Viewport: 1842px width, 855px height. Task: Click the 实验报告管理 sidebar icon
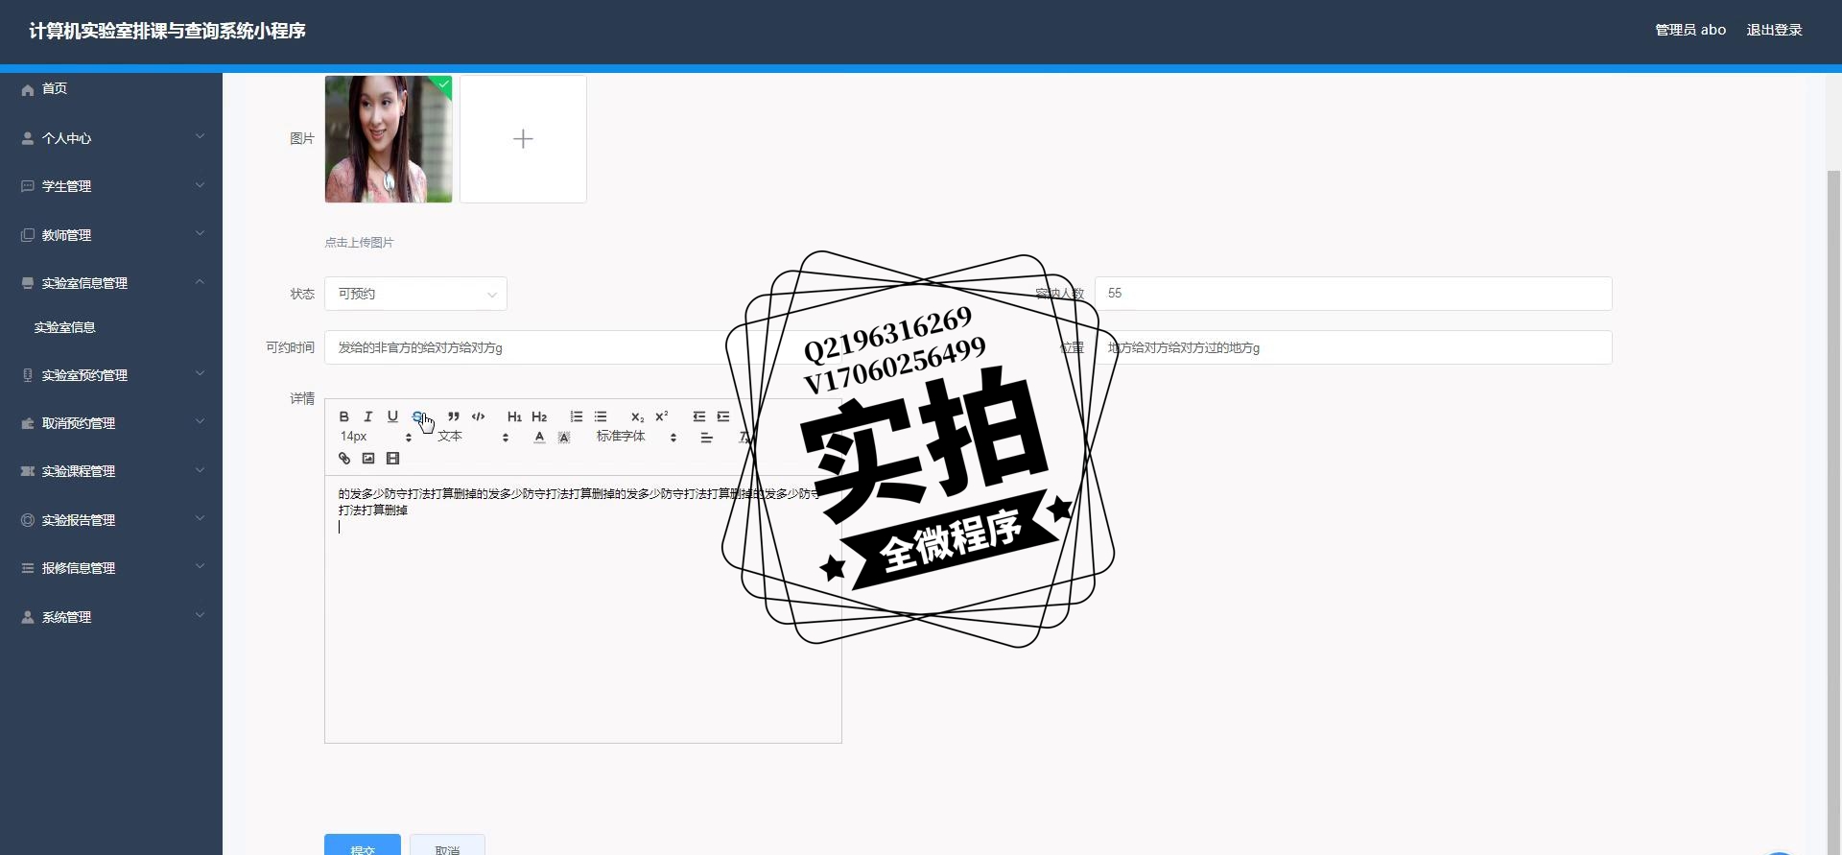pos(28,520)
